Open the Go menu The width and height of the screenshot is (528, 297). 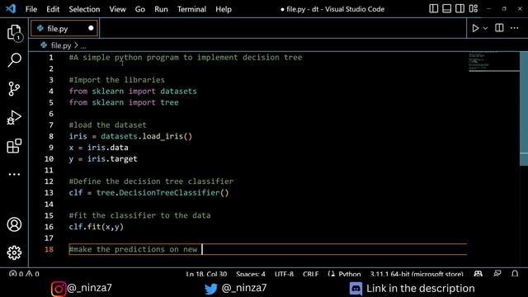139,9
